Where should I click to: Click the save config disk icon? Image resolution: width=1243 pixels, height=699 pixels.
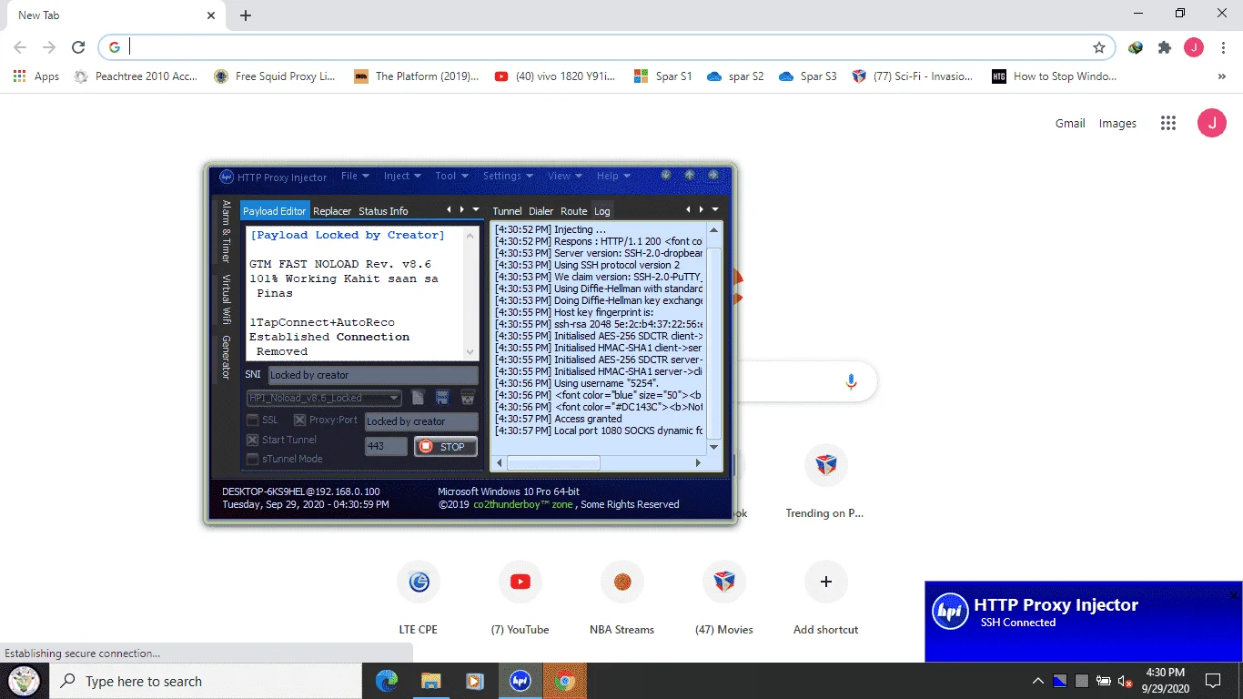442,397
